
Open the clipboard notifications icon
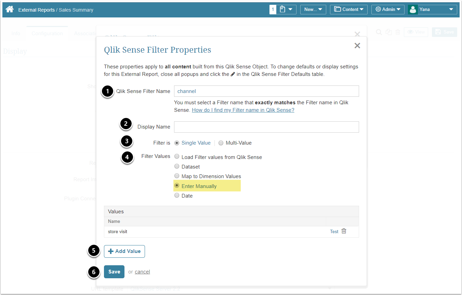pos(282,10)
